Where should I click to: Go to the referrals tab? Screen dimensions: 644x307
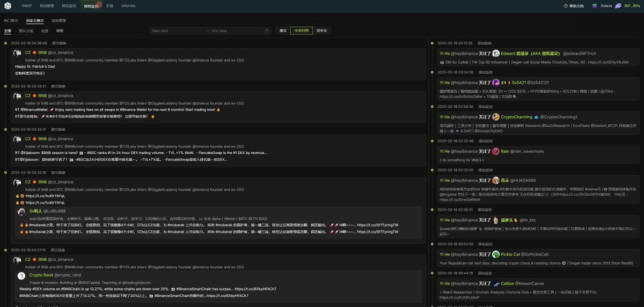pyautogui.click(x=128, y=6)
